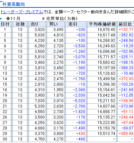Select net value -1,490
The height and width of the screenshot is (143, 134).
(79, 128)
